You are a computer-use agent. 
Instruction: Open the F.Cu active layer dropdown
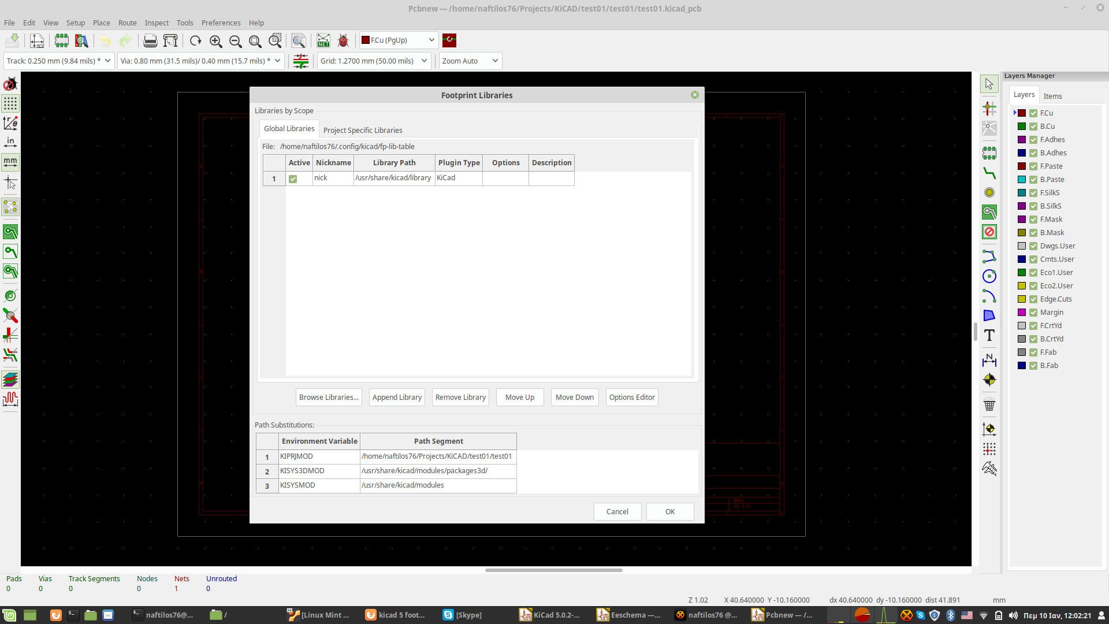(x=399, y=40)
